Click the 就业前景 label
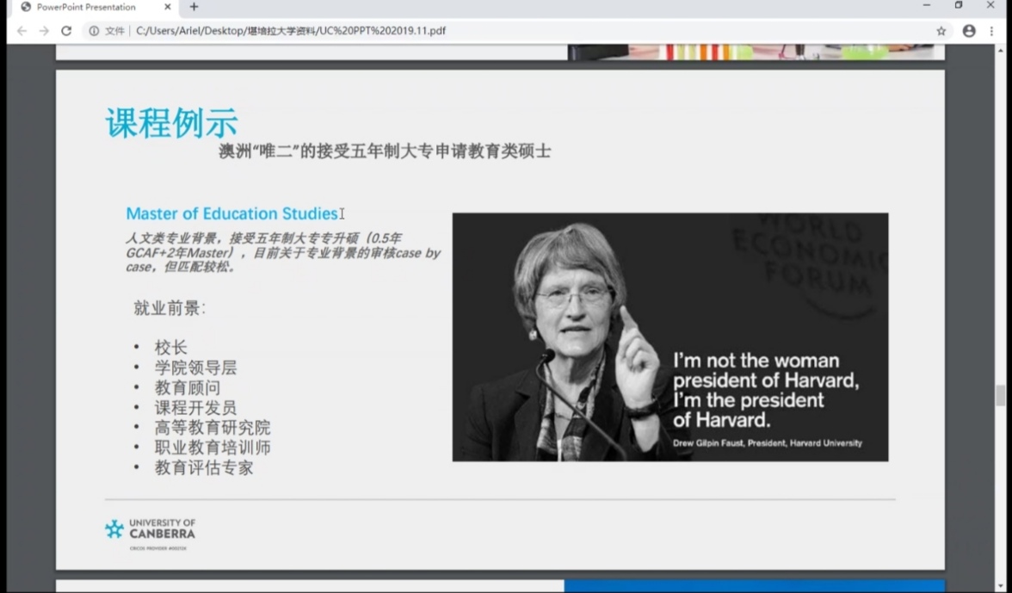The height and width of the screenshot is (593, 1012). click(x=170, y=308)
